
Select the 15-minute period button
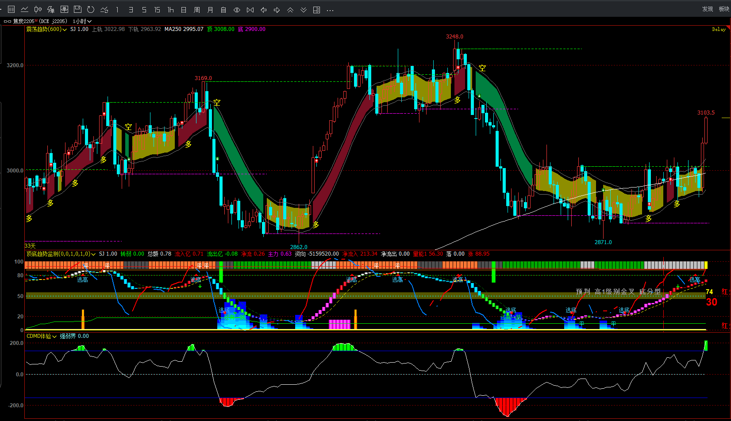[157, 9]
